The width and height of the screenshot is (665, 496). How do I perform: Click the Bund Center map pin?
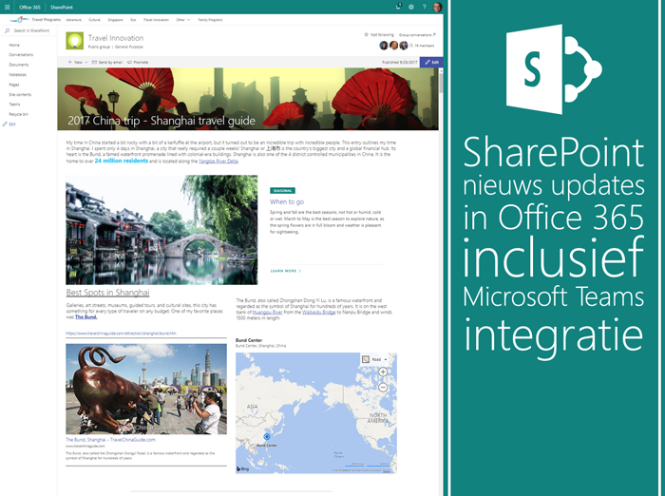(267, 436)
